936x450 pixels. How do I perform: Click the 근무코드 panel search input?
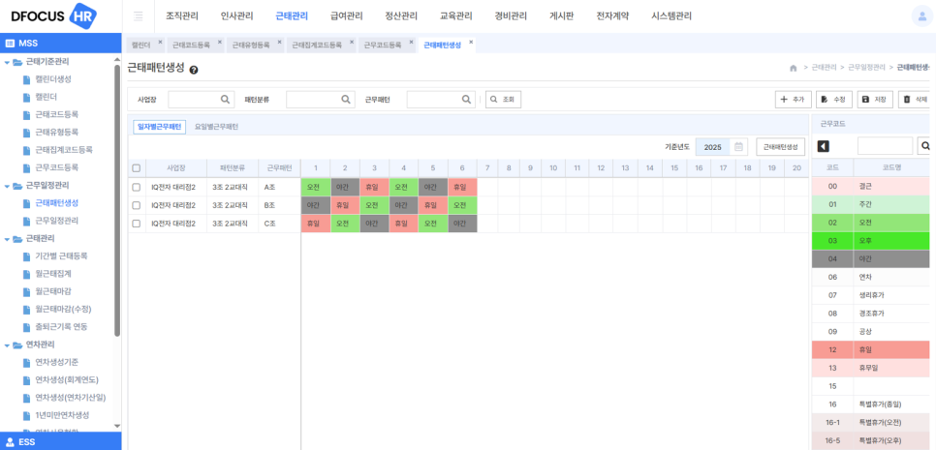point(886,146)
